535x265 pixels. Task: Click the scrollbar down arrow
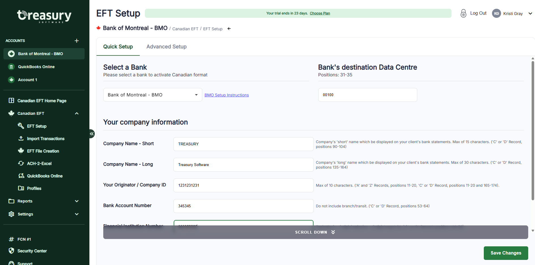(x=533, y=231)
